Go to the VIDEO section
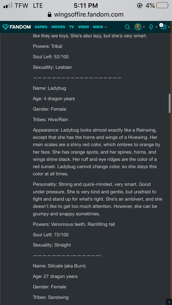This screenshot has width=172, height=305. (83, 27)
